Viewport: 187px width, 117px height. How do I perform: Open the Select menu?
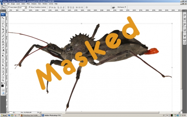tap(23, 4)
